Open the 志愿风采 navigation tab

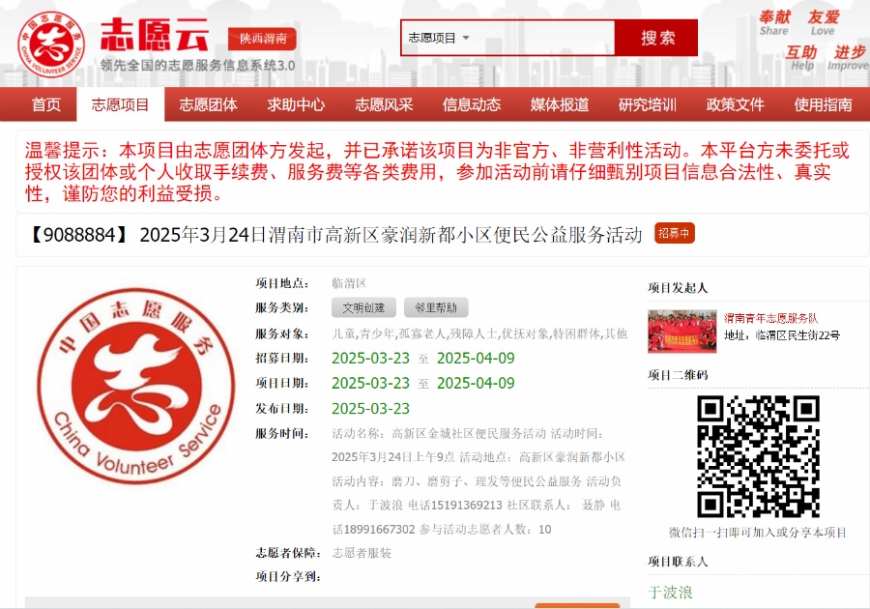coord(384,104)
